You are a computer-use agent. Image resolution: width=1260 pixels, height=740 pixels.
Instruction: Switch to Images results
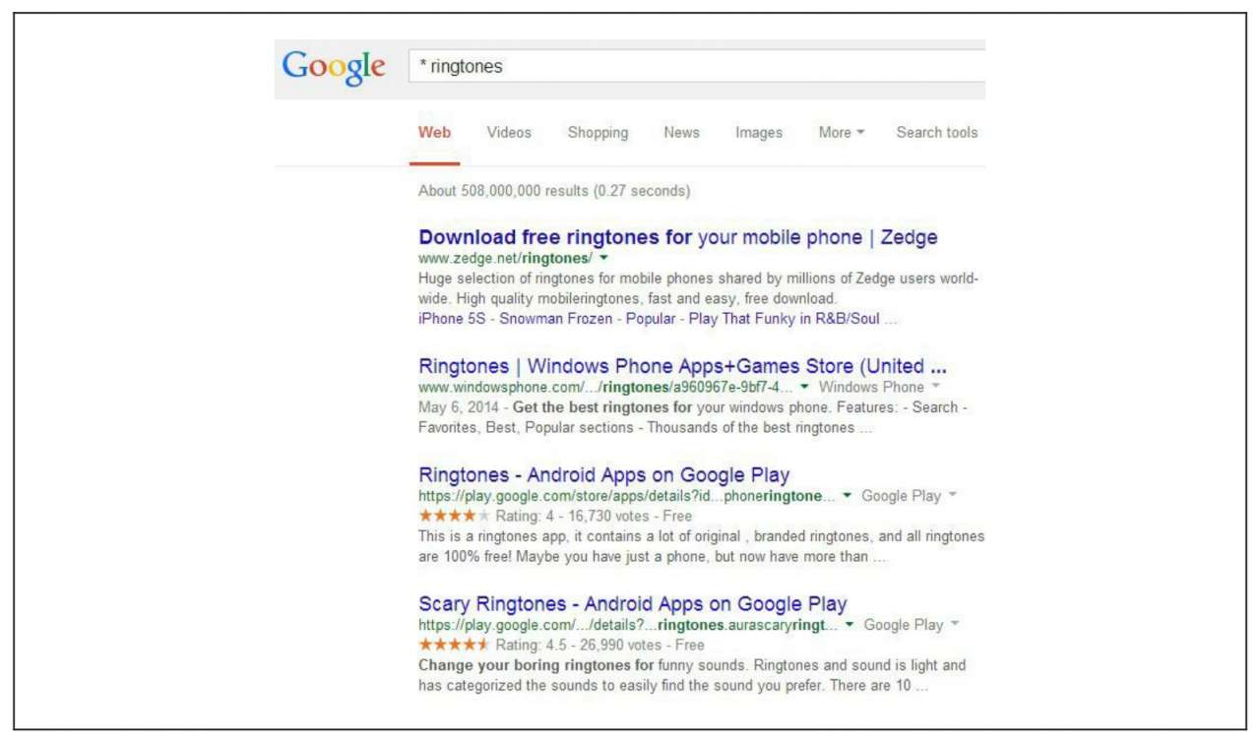pyautogui.click(x=759, y=133)
